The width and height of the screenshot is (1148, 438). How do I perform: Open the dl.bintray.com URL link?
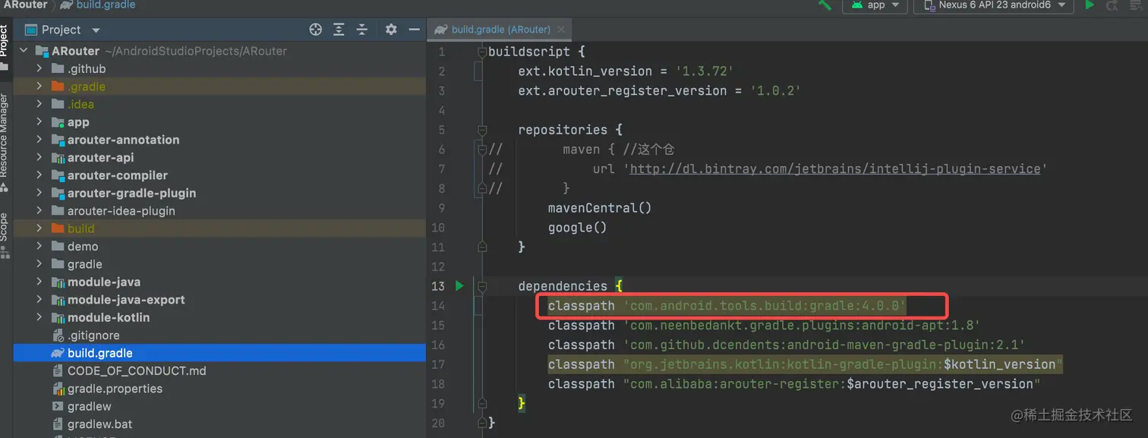tap(835, 169)
